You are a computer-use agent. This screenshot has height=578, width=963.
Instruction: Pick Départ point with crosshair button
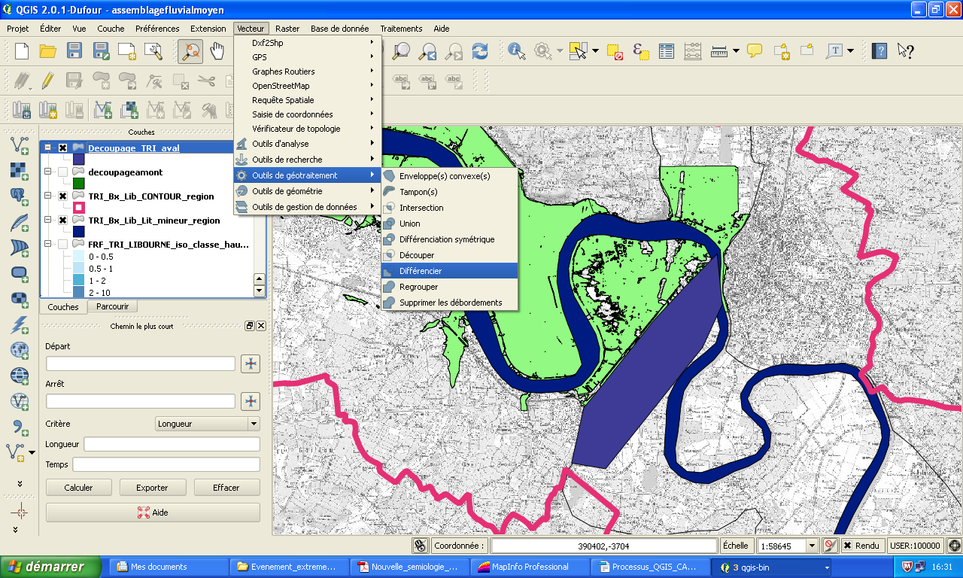point(251,364)
